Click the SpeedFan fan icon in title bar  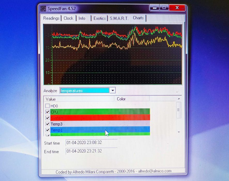pyautogui.click(x=43, y=9)
